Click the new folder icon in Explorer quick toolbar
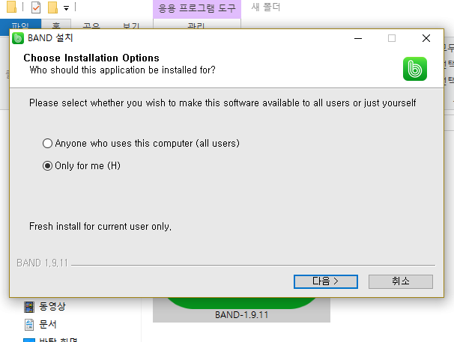454x342 pixels. pyautogui.click(x=52, y=7)
